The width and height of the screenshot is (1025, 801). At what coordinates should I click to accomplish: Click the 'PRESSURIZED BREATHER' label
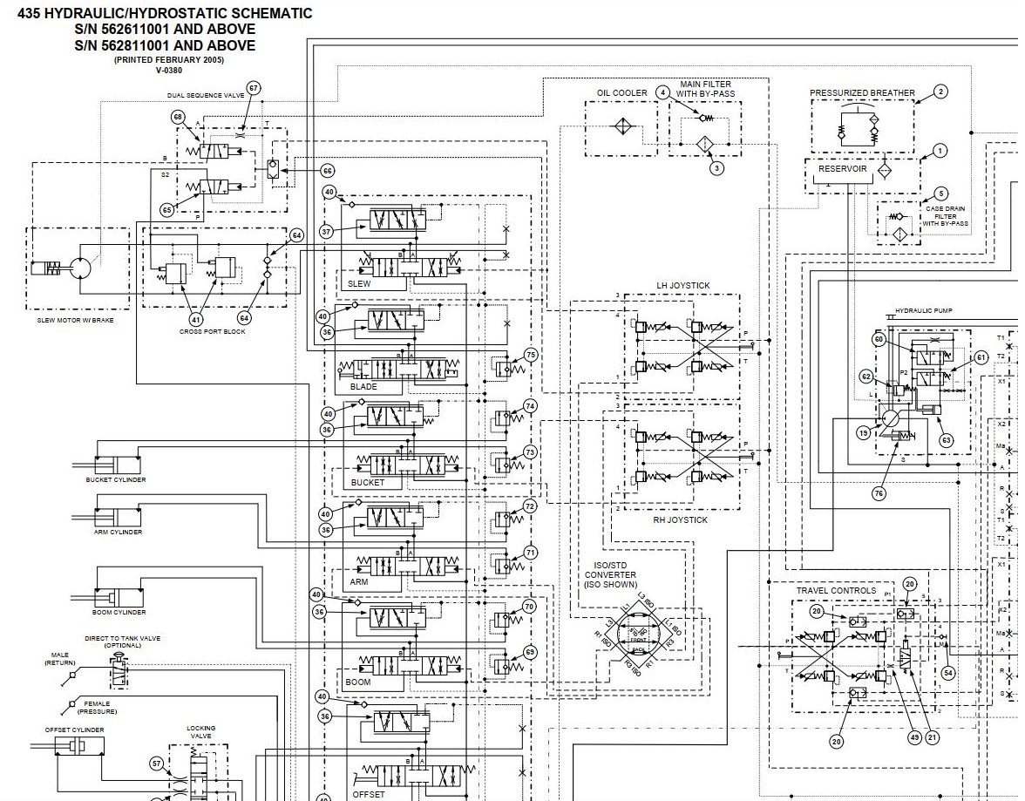[862, 93]
